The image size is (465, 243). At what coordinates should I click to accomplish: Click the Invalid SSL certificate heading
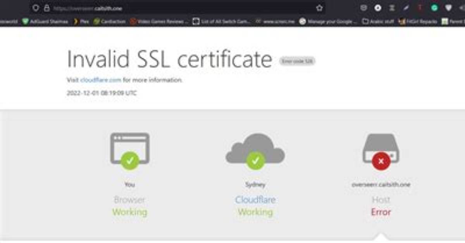click(x=170, y=59)
